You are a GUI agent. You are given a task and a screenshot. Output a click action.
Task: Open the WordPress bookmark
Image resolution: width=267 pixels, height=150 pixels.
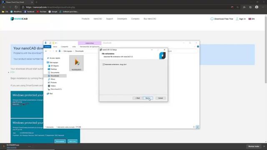point(16,12)
